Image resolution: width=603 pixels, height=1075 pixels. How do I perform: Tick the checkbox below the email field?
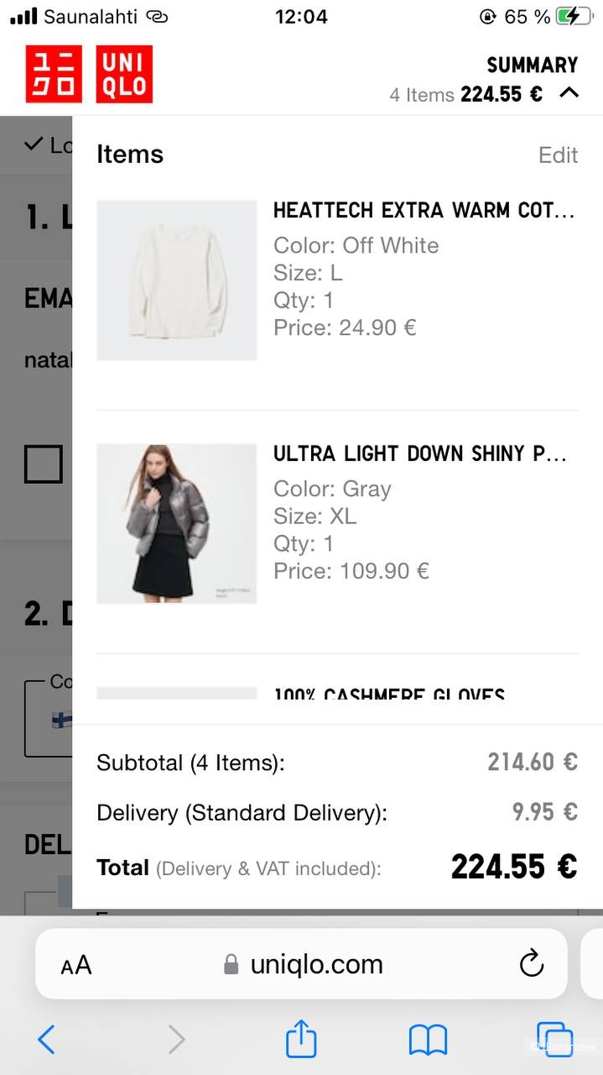(x=42, y=463)
